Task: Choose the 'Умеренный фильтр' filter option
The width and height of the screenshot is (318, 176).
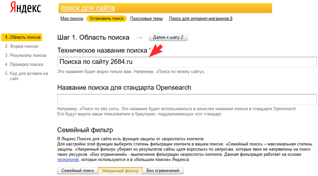Action: 120,170
